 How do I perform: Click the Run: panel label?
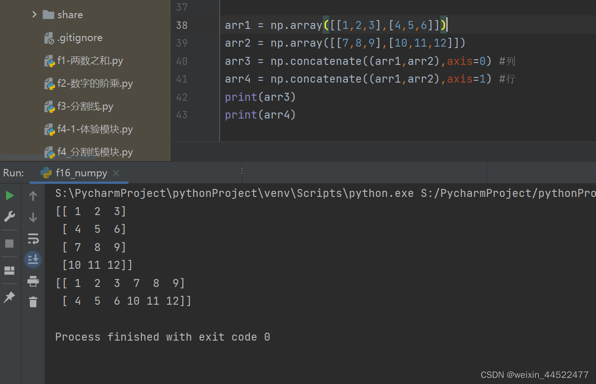point(14,173)
